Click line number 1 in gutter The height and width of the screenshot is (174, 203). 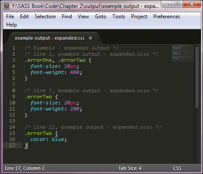tap(14, 48)
